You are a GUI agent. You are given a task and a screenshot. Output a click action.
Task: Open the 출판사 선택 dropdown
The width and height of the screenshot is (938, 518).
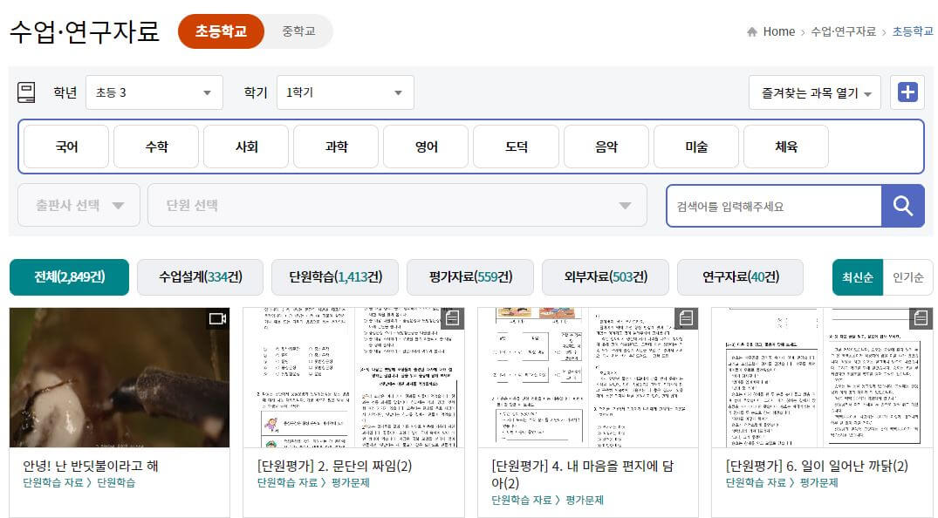[x=78, y=205]
